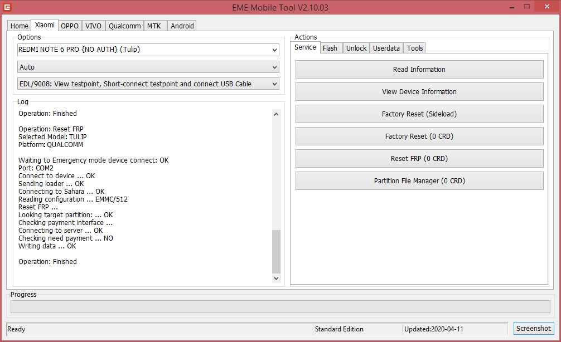Click Reset FRP (0 CRD) button
Viewport: 561px width, 342px height.
tap(419, 158)
